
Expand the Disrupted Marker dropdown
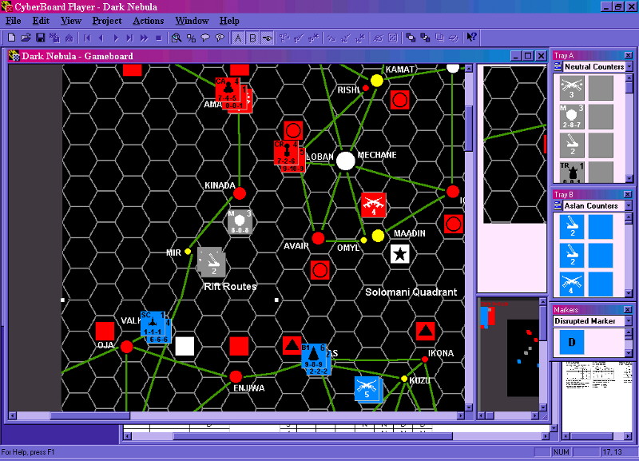coord(629,321)
